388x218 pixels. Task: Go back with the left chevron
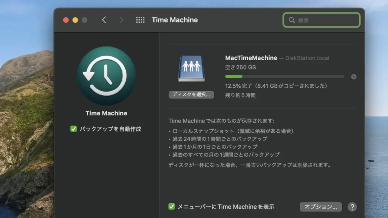[104, 20]
